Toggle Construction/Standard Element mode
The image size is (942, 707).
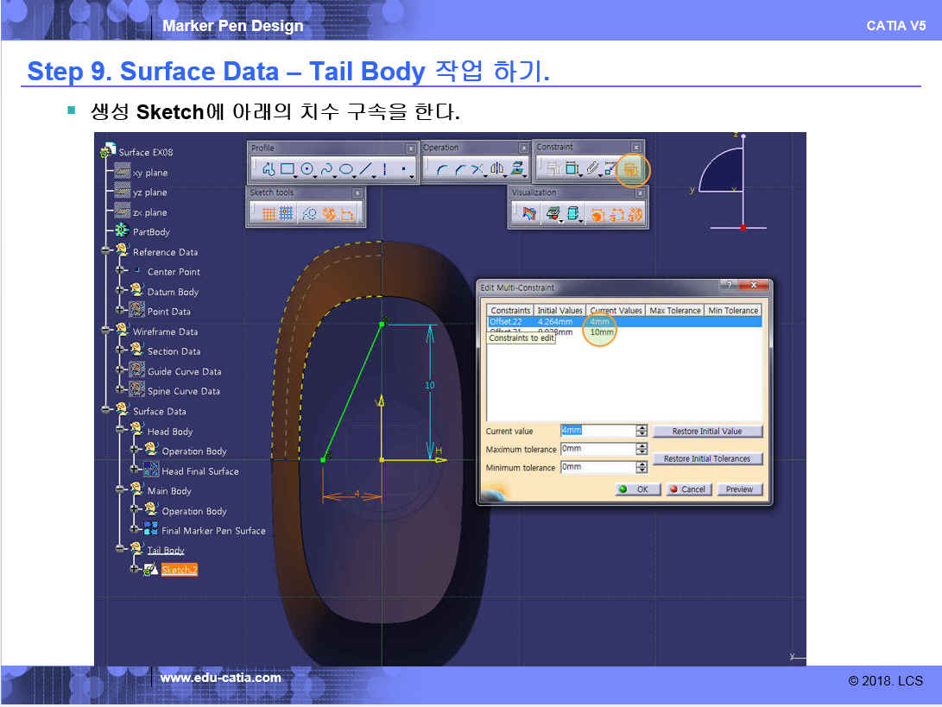point(308,215)
